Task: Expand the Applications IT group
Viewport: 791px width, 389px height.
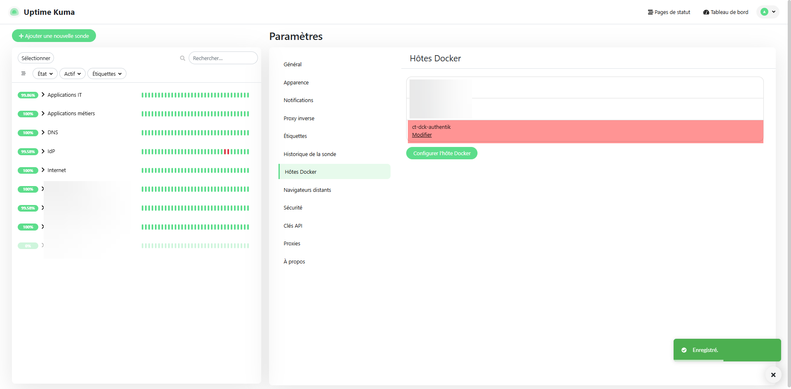Action: (43, 95)
